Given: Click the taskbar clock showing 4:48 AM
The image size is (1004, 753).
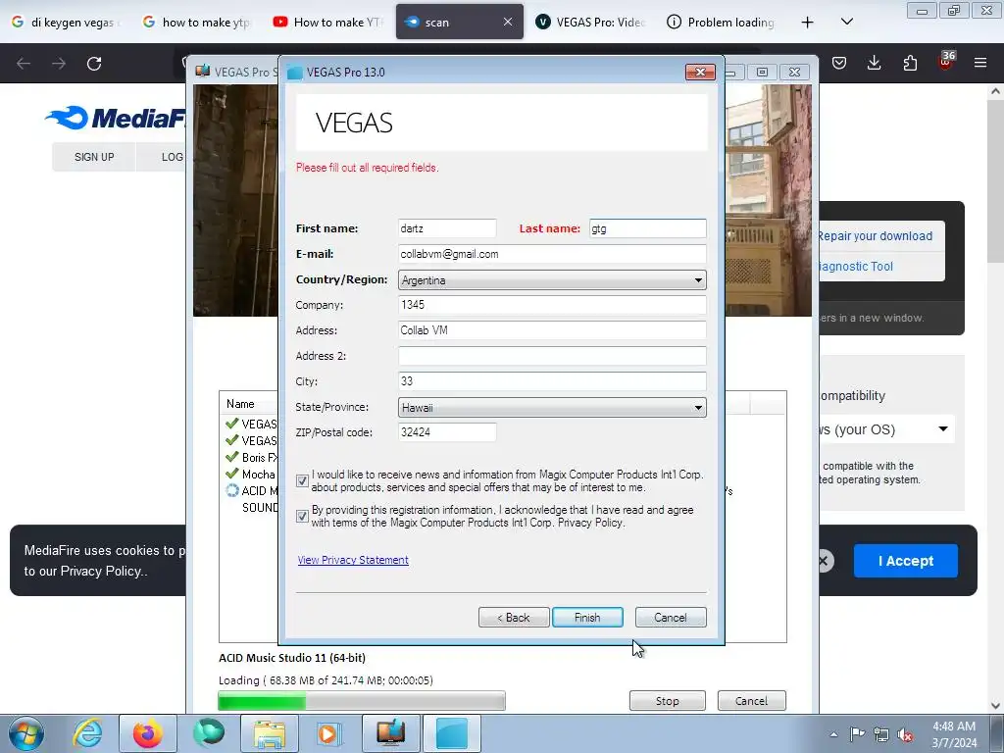Looking at the screenshot, I should (954, 734).
